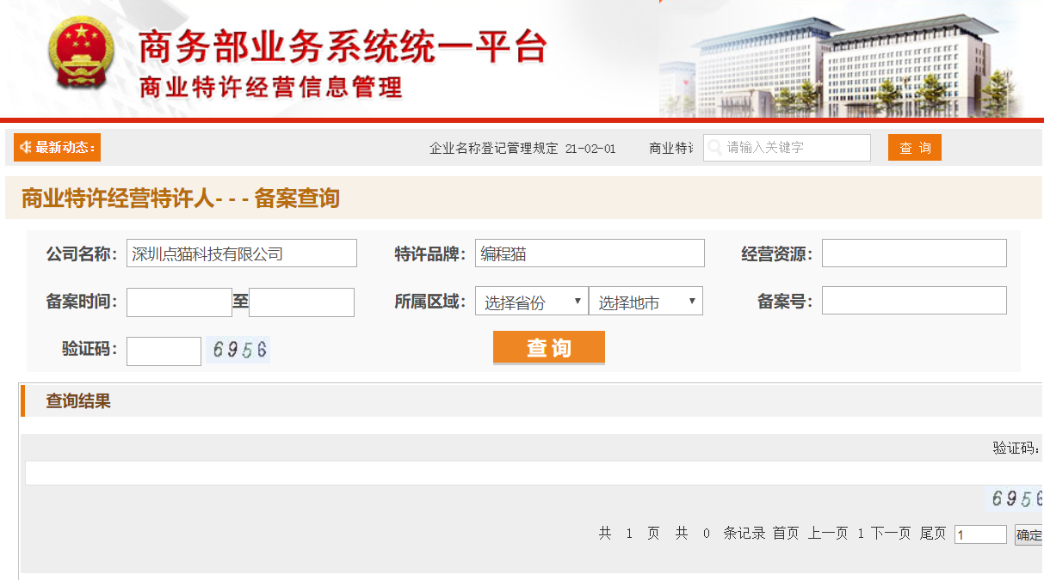
Task: Click the small 查询 button in the top bar
Action: (914, 148)
